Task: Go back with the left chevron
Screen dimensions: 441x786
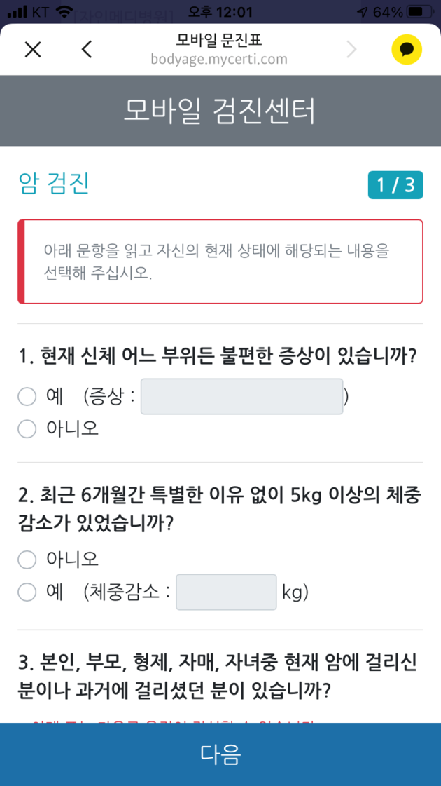Action: coord(87,50)
